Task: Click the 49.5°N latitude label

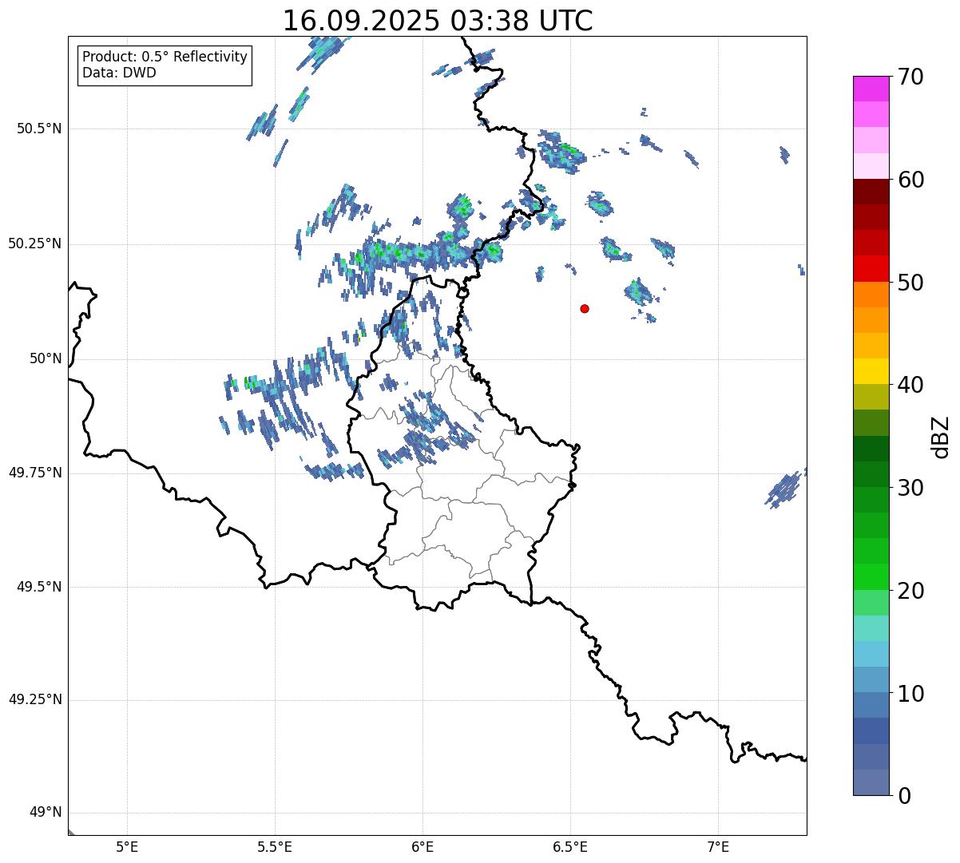Action: click(x=38, y=587)
